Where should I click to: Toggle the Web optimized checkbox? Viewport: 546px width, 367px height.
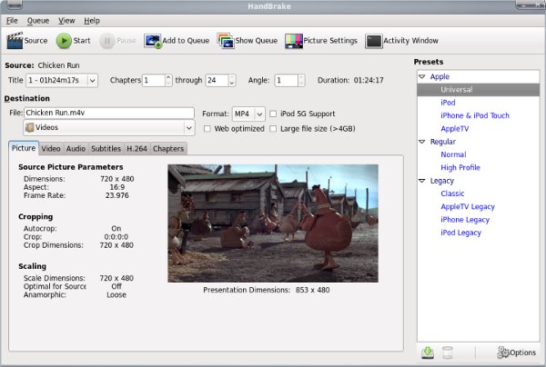tap(207, 128)
